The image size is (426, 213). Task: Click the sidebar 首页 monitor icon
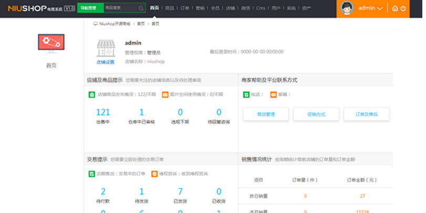click(51, 44)
